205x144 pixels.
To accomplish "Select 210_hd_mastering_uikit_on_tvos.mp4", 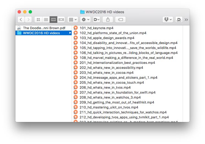I will coord(128,107).
